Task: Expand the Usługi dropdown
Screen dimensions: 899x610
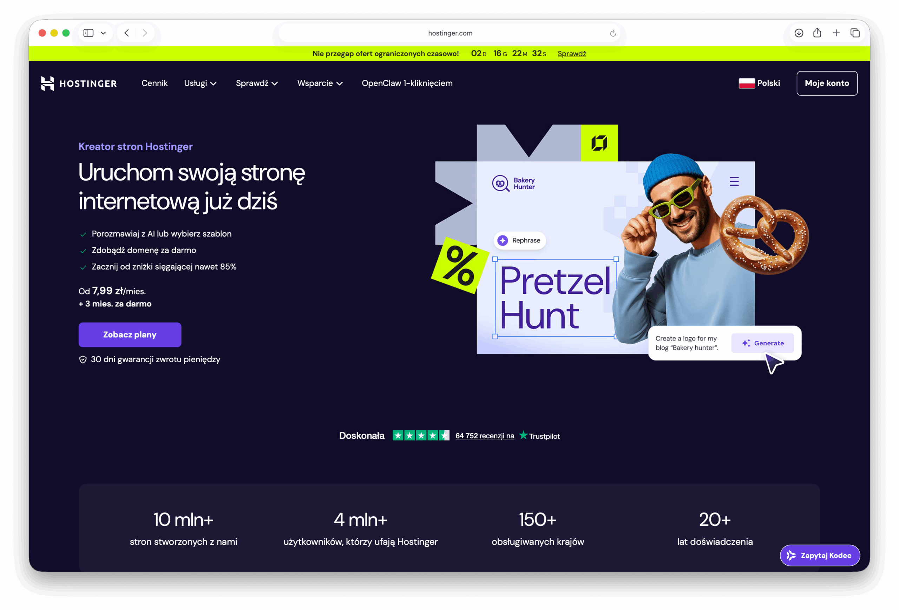Action: [x=200, y=83]
